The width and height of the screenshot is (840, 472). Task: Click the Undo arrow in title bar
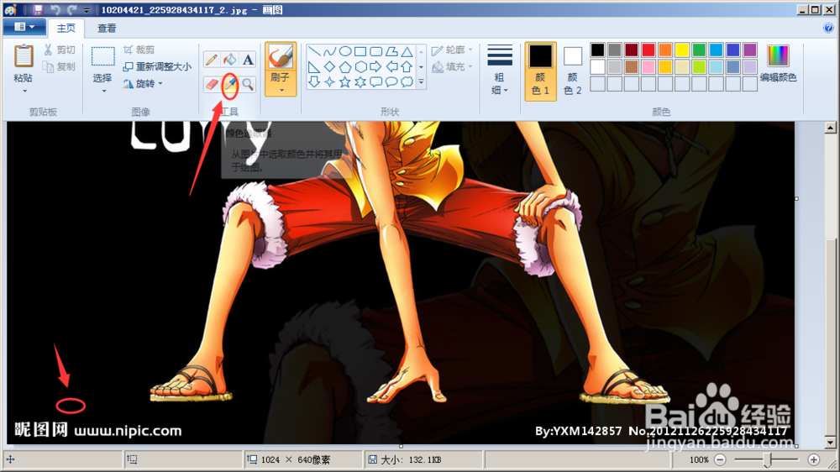coord(55,9)
